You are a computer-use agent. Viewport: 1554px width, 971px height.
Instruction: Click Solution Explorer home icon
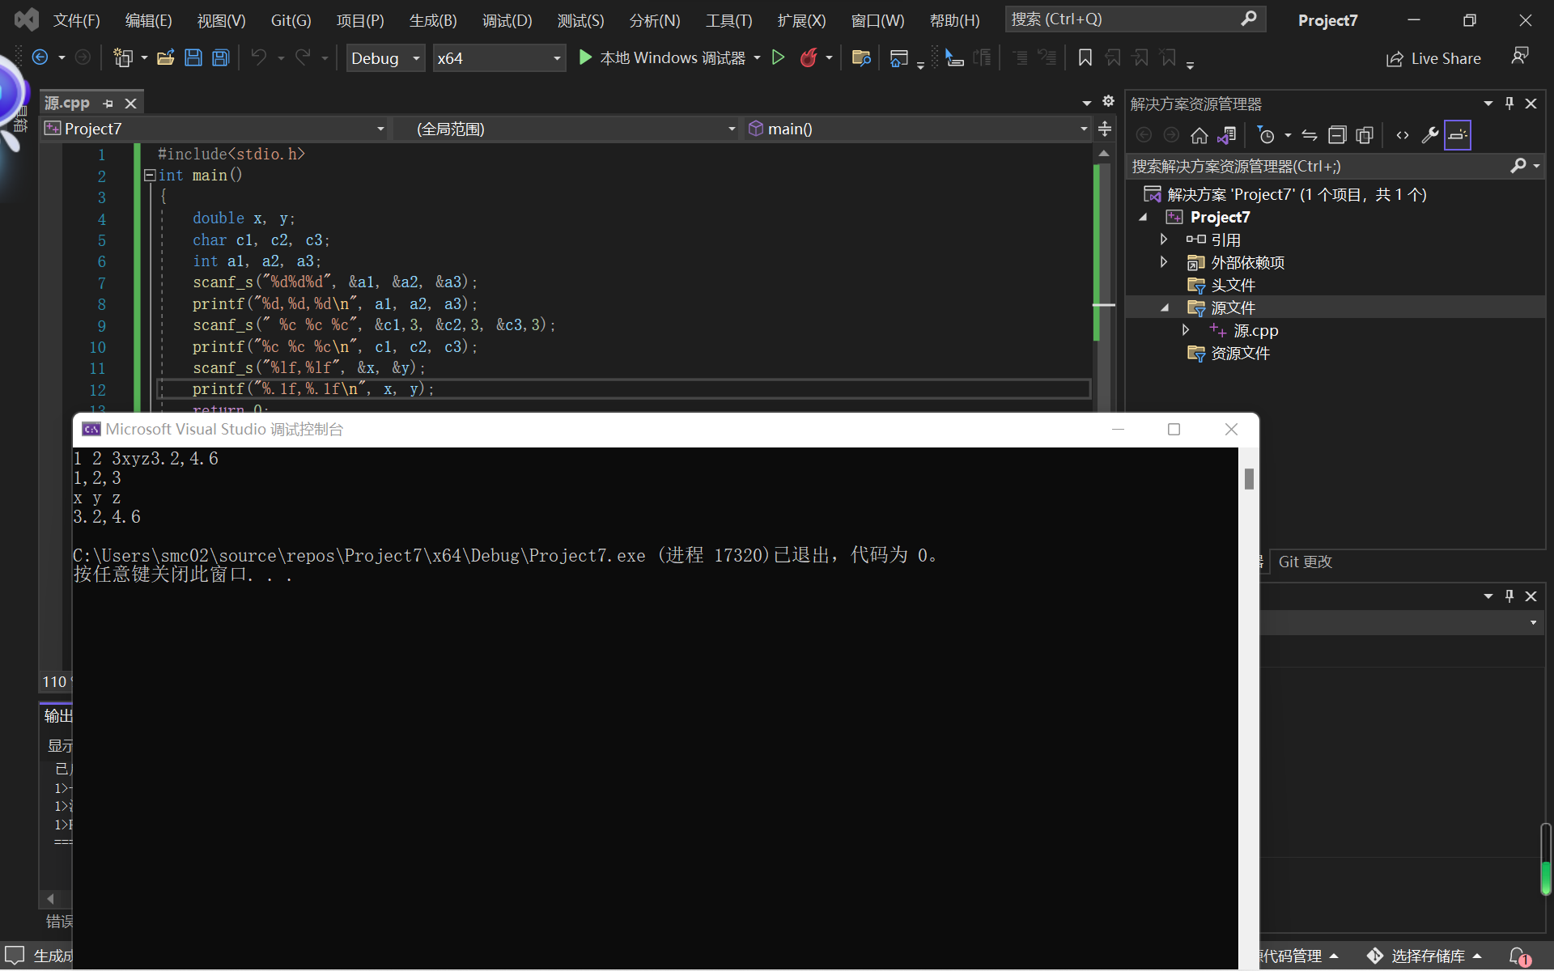1199,135
